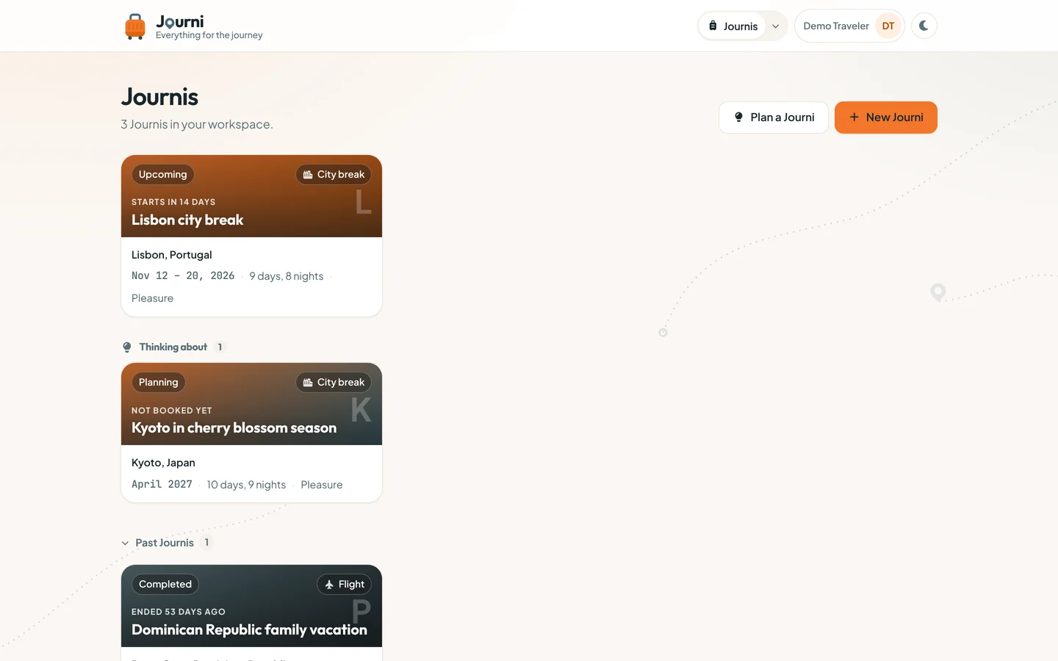Open the Lisbon city break card title

pyautogui.click(x=187, y=220)
